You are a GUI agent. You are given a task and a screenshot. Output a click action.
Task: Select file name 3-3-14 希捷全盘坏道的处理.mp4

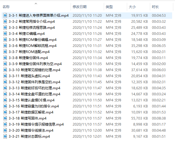35,94
